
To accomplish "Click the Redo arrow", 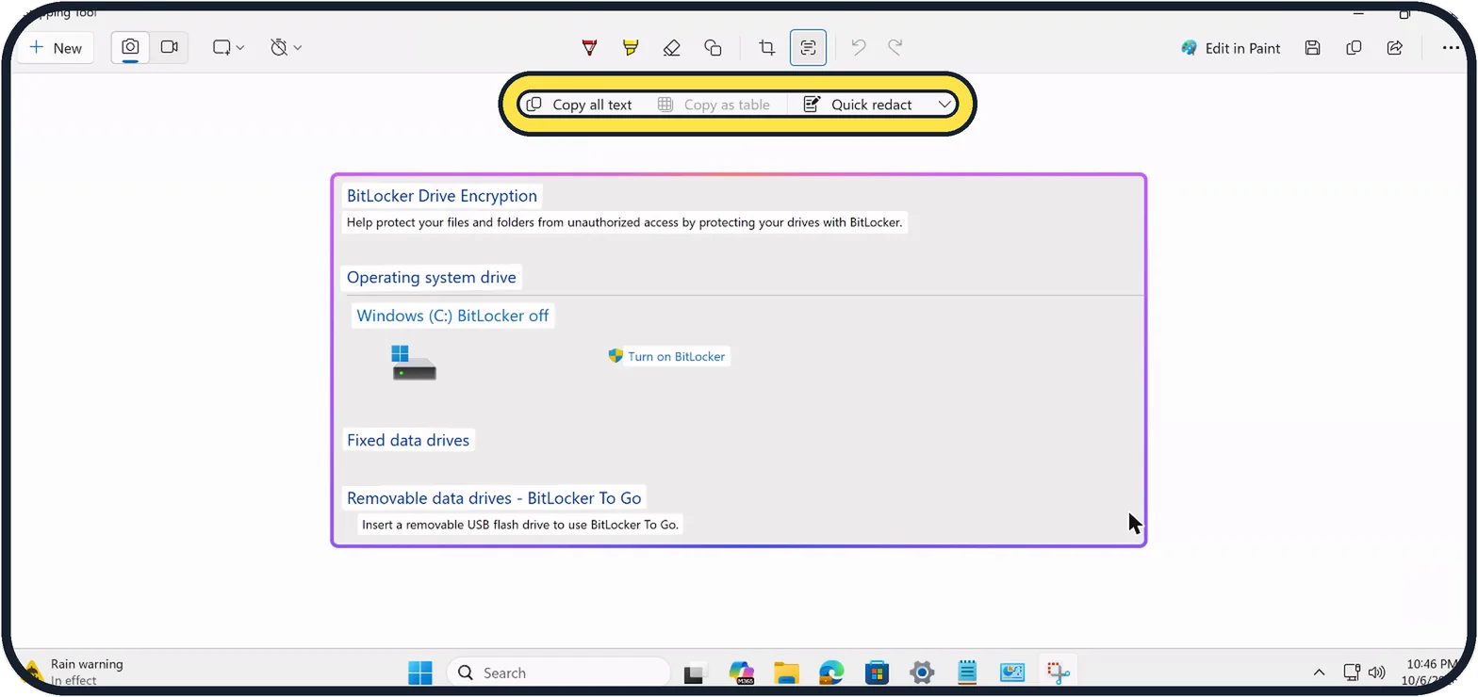I will 895,48.
